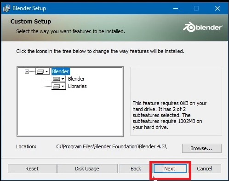
Task: Select the child Blender feature row
Action: tap(76, 79)
